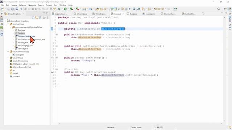Select config.xml in Project Explorer
The width and height of the screenshot is (232, 130).
pos(20,55)
